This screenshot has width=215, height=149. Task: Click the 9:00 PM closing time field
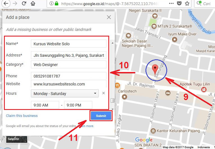click(78, 105)
